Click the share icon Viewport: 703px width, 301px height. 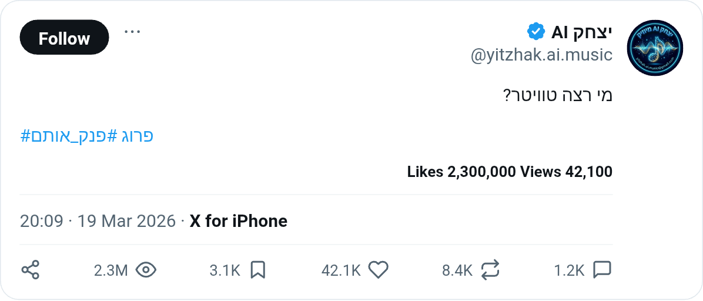click(30, 270)
